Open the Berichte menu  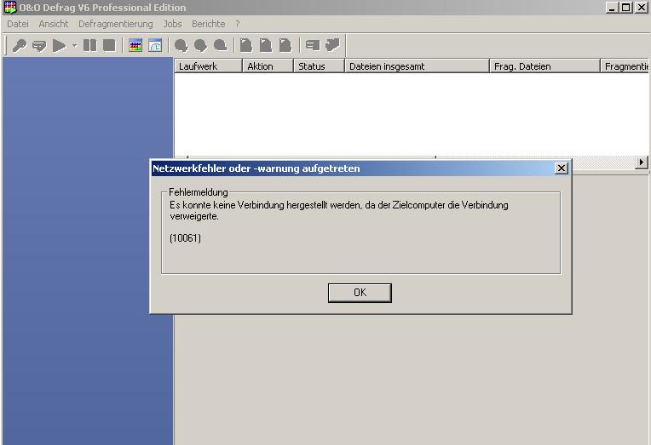[x=209, y=24]
